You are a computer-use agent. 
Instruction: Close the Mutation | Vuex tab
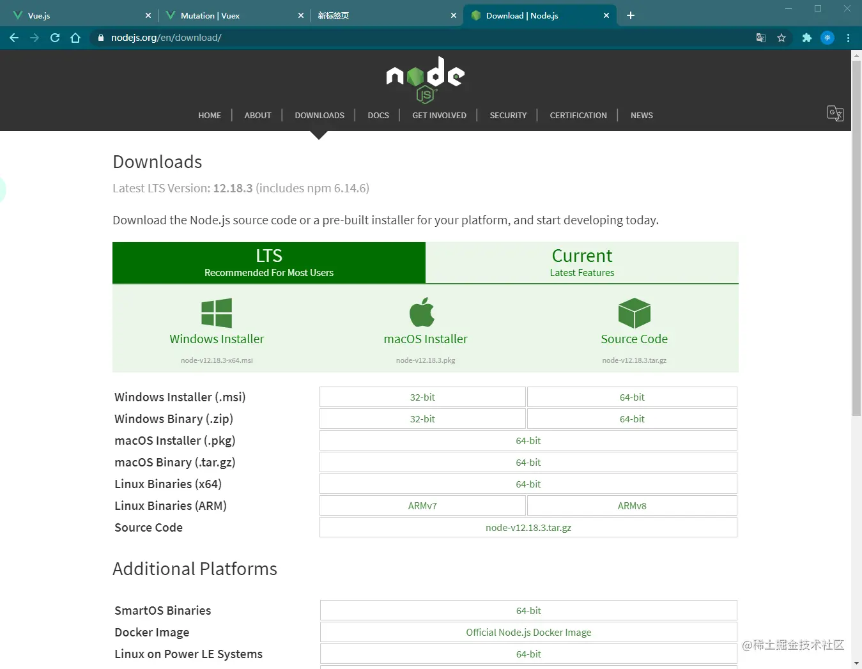point(301,15)
